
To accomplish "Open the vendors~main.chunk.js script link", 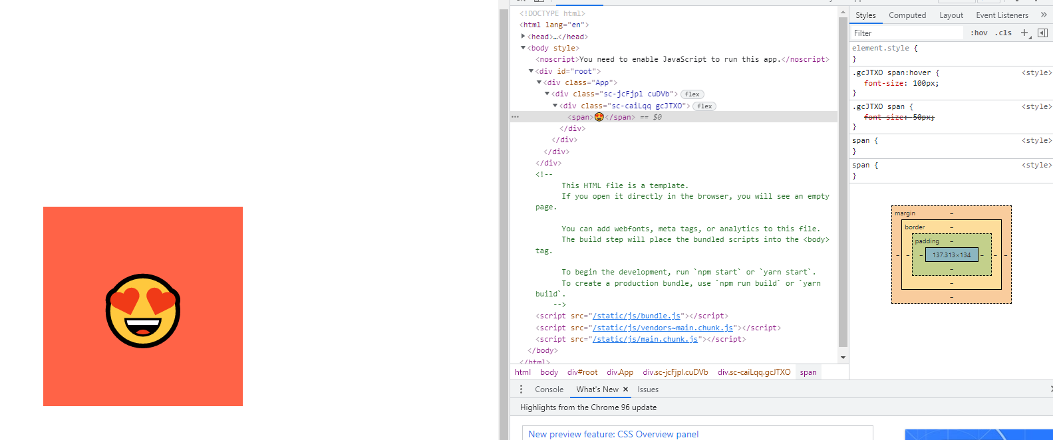I will (x=663, y=328).
